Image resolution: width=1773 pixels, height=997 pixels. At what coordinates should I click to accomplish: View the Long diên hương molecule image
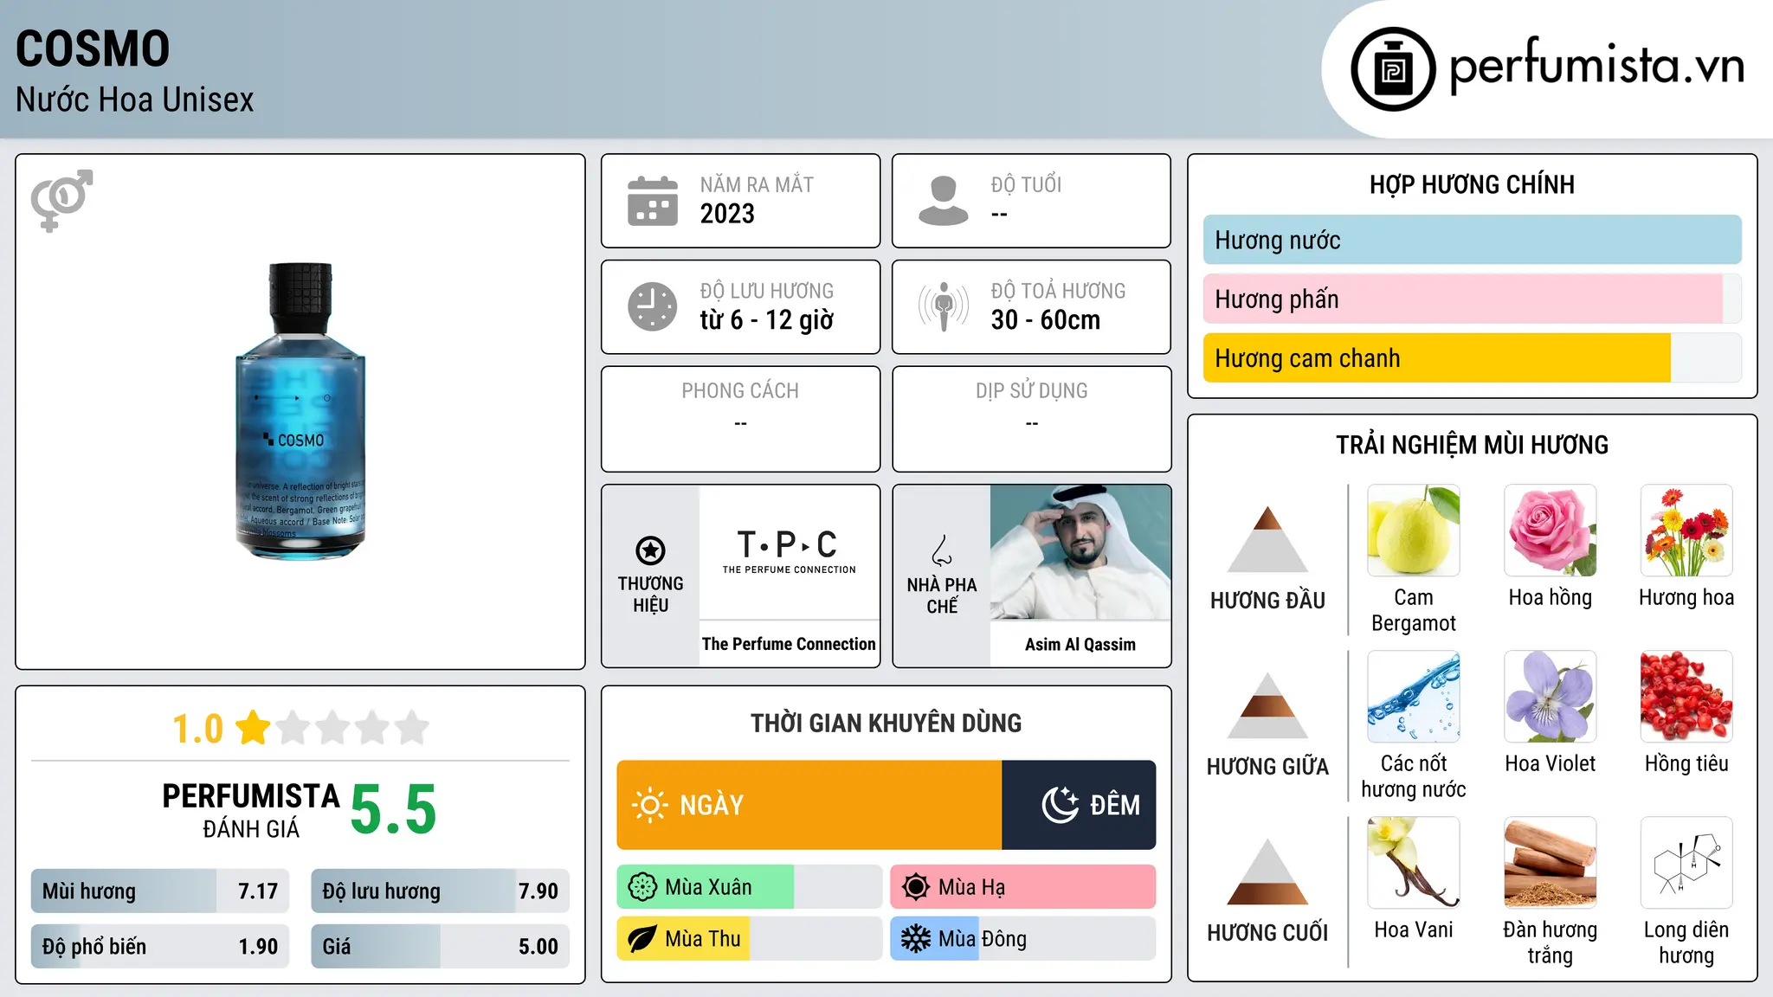1686,863
